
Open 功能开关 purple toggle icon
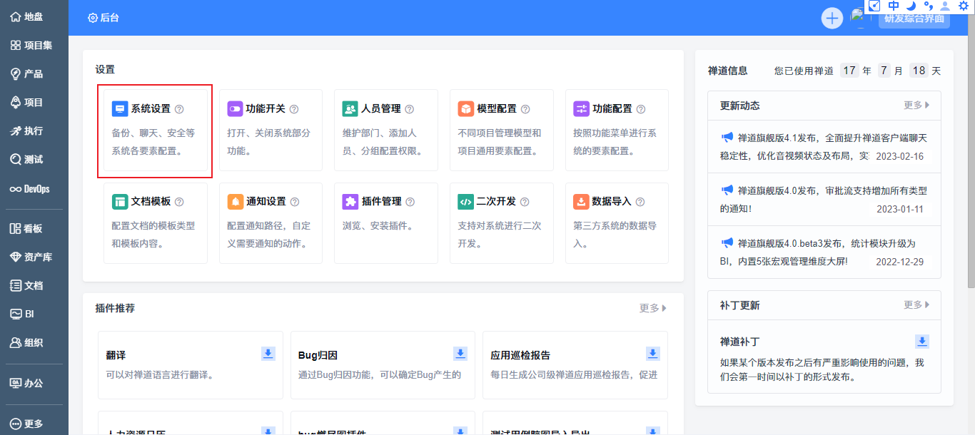pos(236,109)
